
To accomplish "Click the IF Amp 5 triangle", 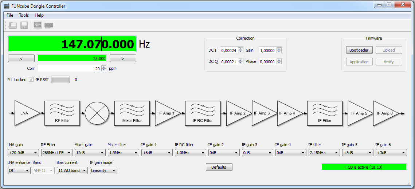I will (x=359, y=113).
